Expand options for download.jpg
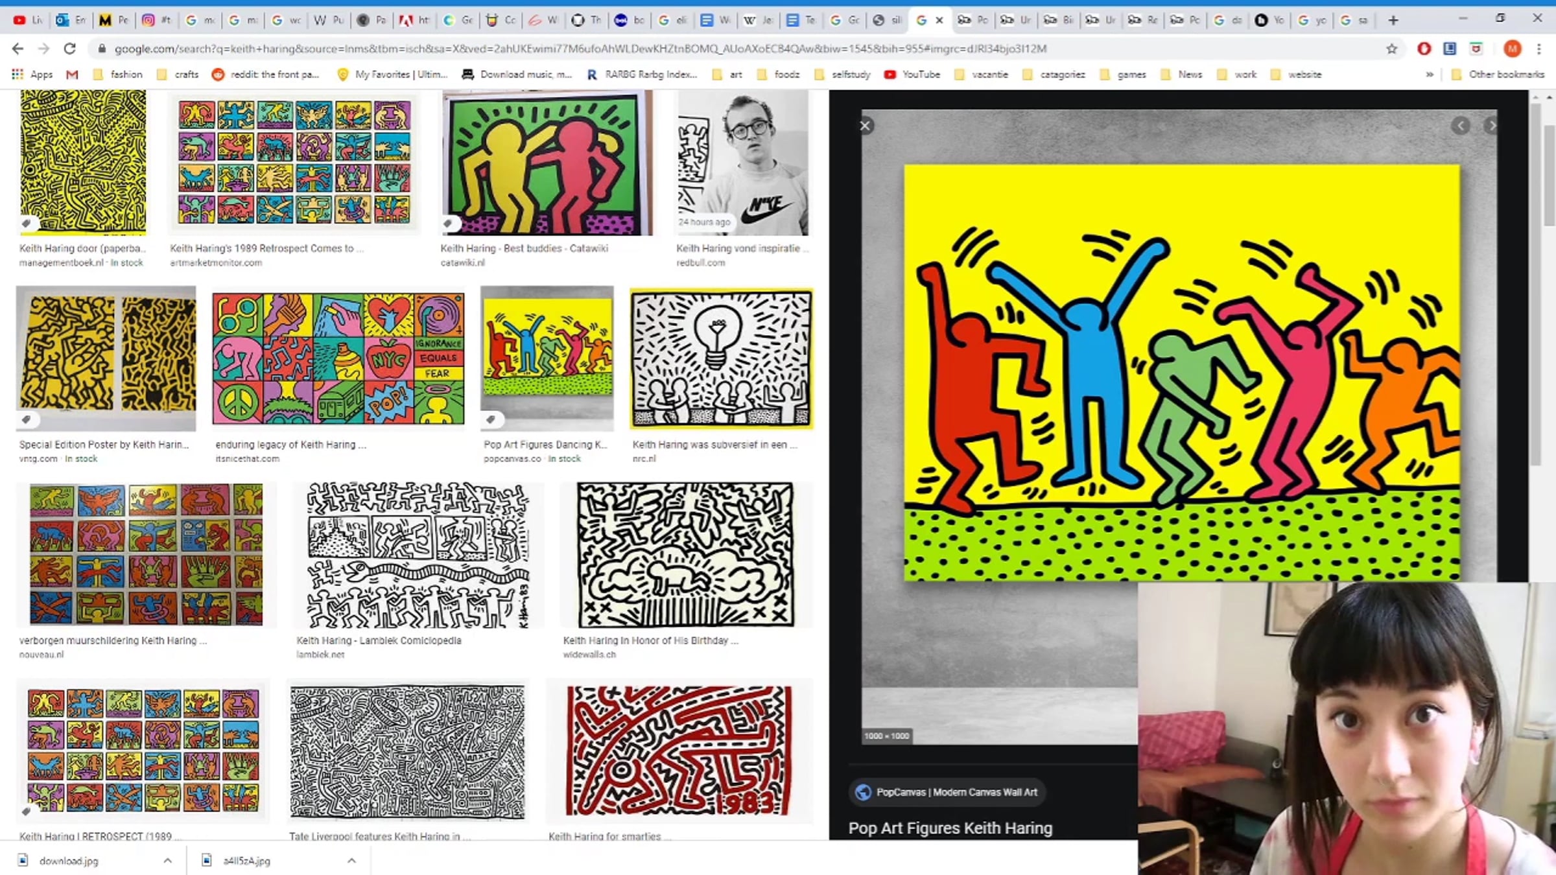The width and height of the screenshot is (1556, 875). (x=167, y=861)
